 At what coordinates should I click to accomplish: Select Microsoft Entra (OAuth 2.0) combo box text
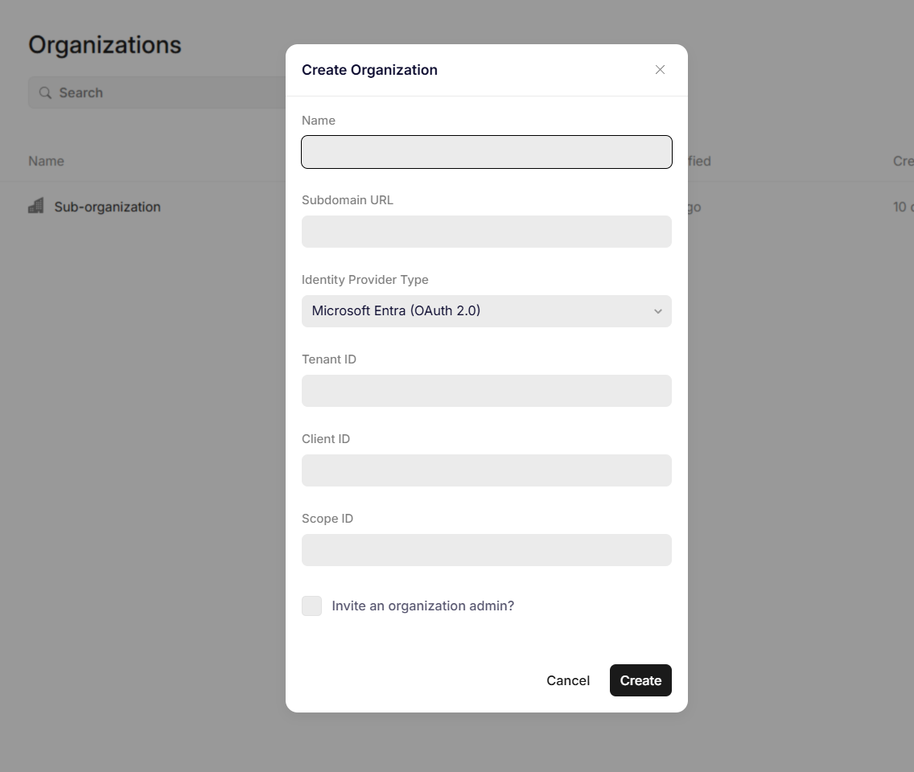[x=396, y=310]
